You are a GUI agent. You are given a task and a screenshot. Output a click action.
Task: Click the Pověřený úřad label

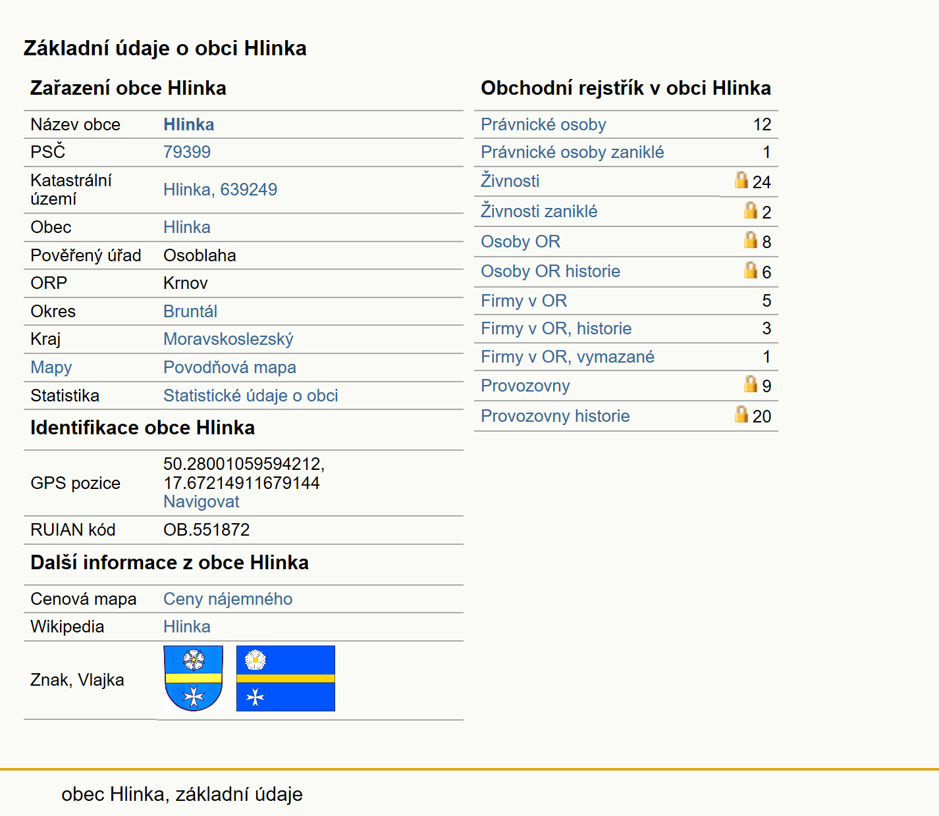(86, 255)
